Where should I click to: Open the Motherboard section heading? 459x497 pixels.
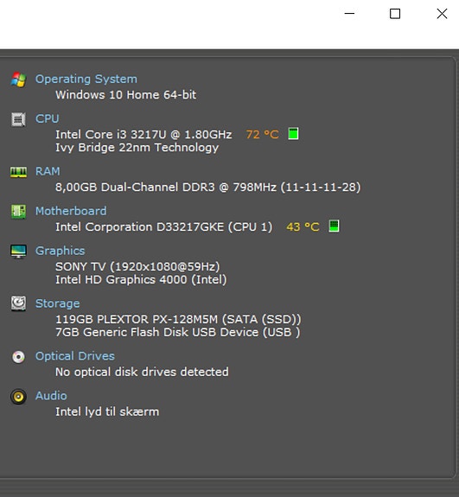71,211
